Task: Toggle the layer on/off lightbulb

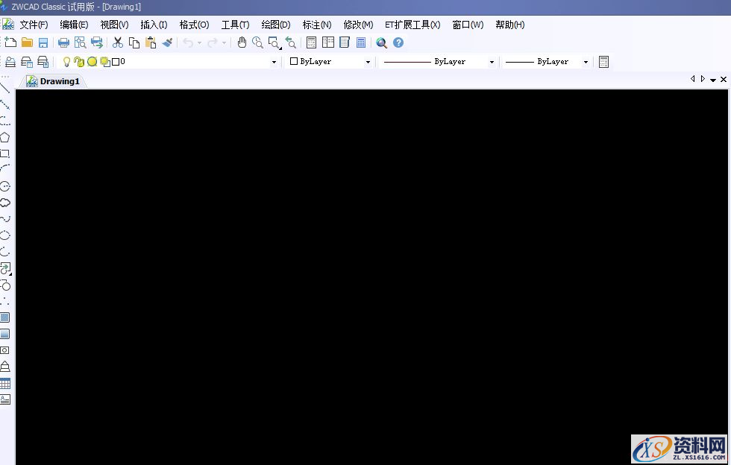Action: pos(66,61)
